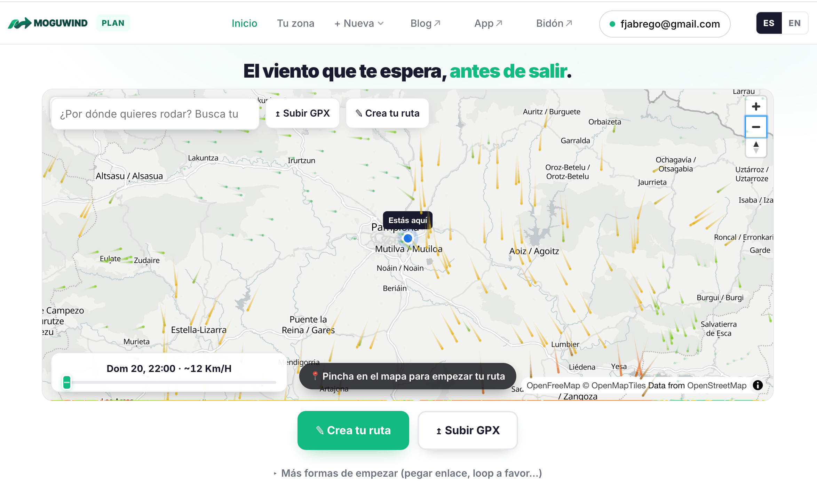
Task: Open the OpenFreeMap attribution link
Action: [553, 386]
